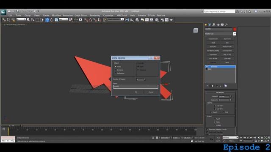This screenshot has width=271, height=152.
Task: Open the Tools menu
Action: [18, 16]
